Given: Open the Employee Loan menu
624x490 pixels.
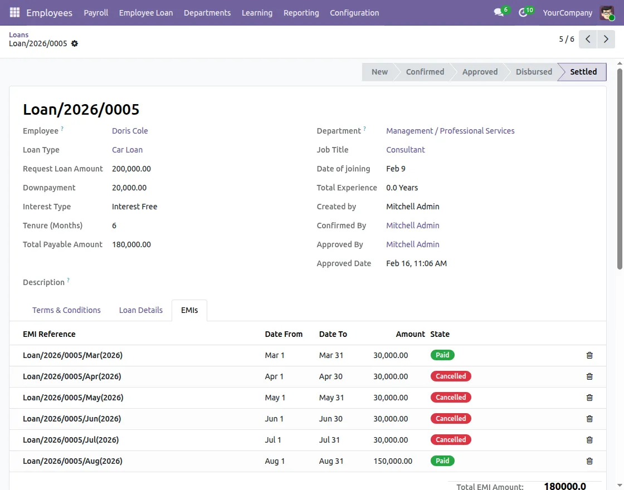Looking at the screenshot, I should coord(146,12).
